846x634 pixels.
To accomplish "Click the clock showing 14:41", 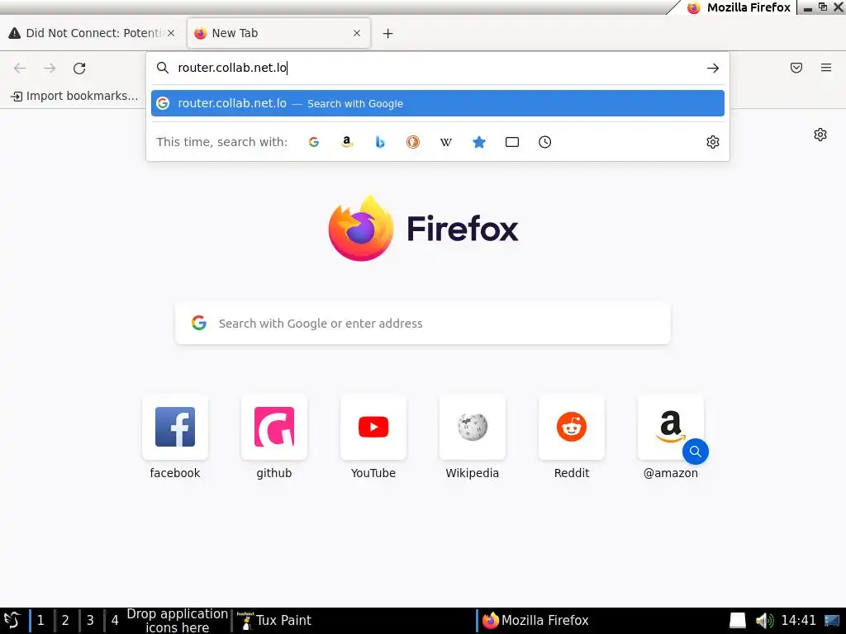I will point(799,621).
